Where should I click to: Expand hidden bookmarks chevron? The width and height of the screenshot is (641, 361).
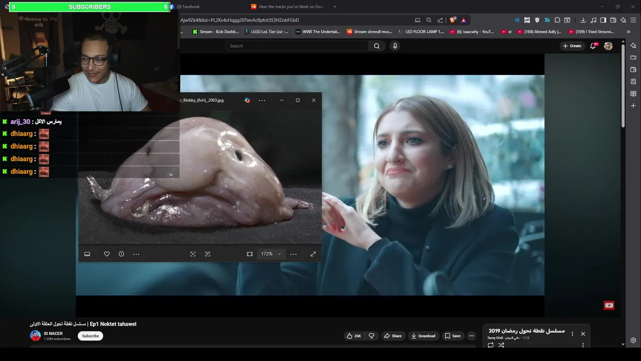point(628,32)
